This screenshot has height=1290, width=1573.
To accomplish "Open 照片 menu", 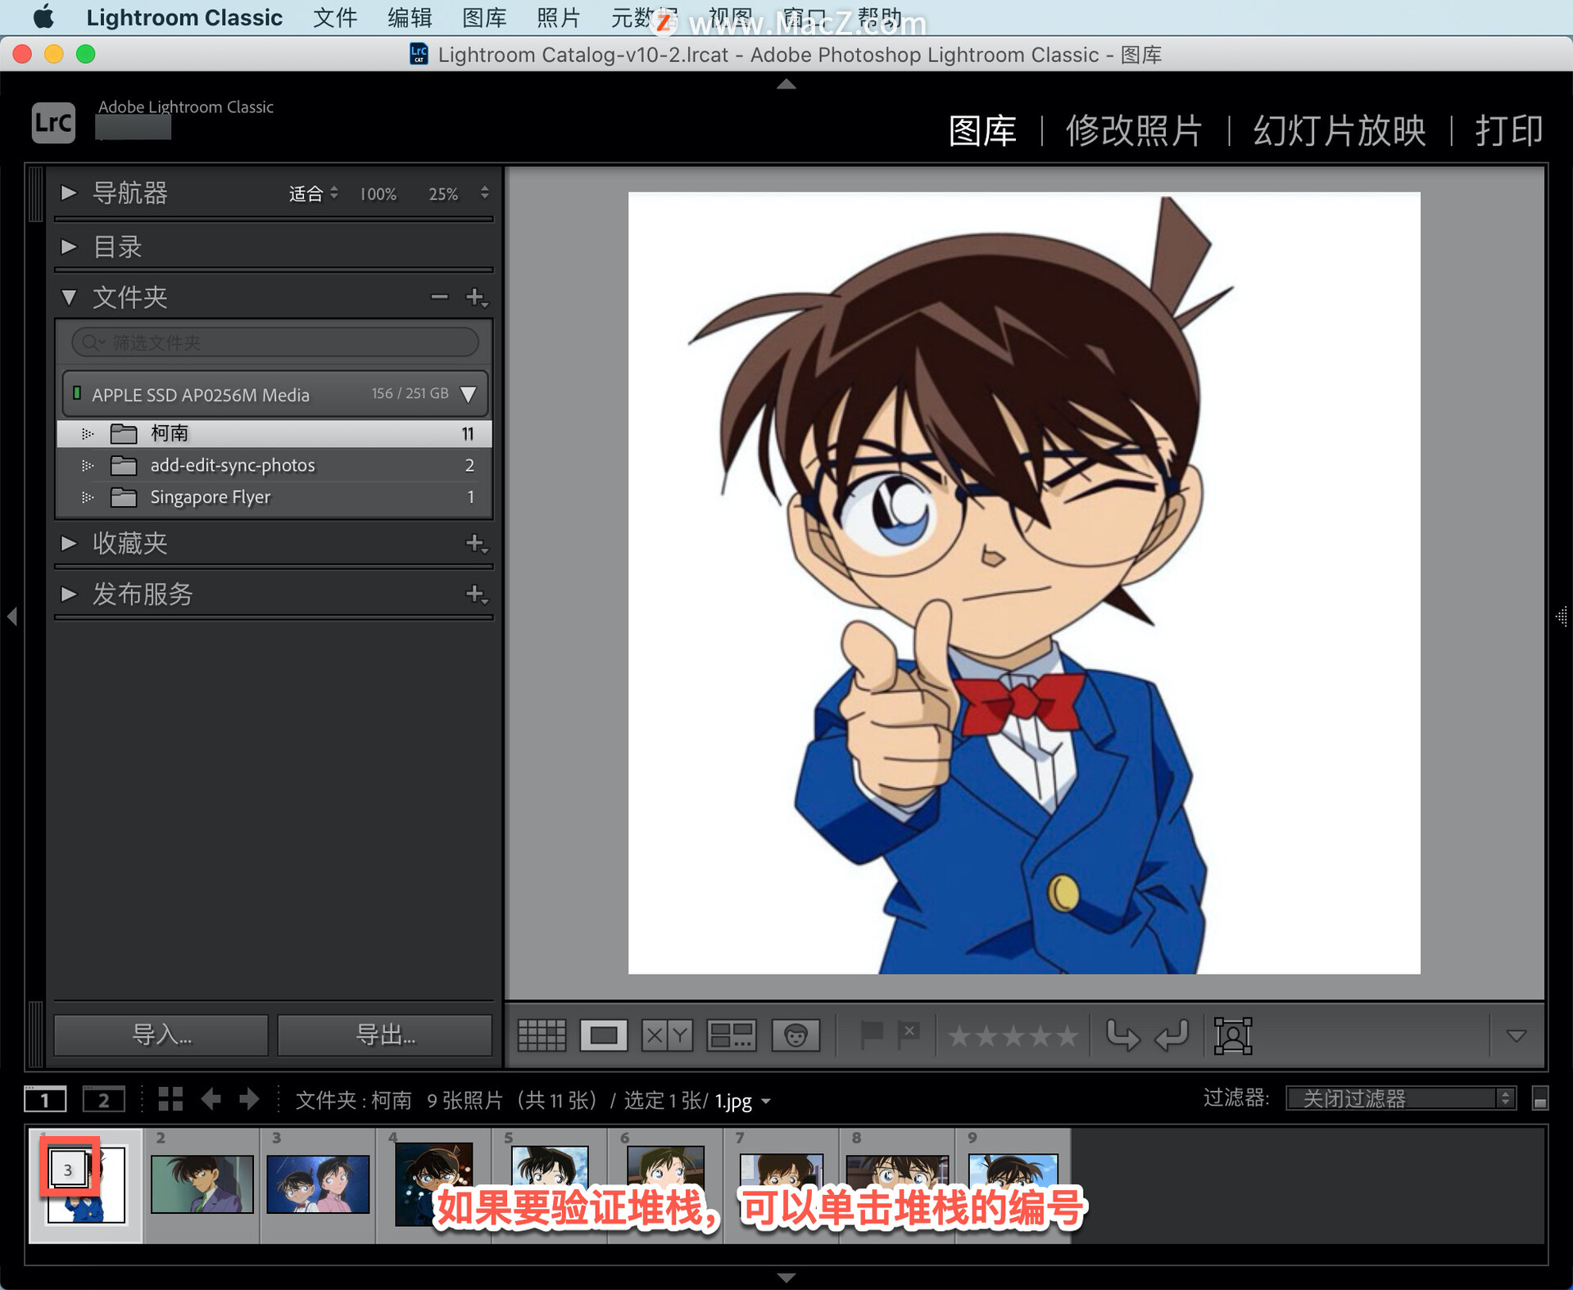I will tap(559, 17).
